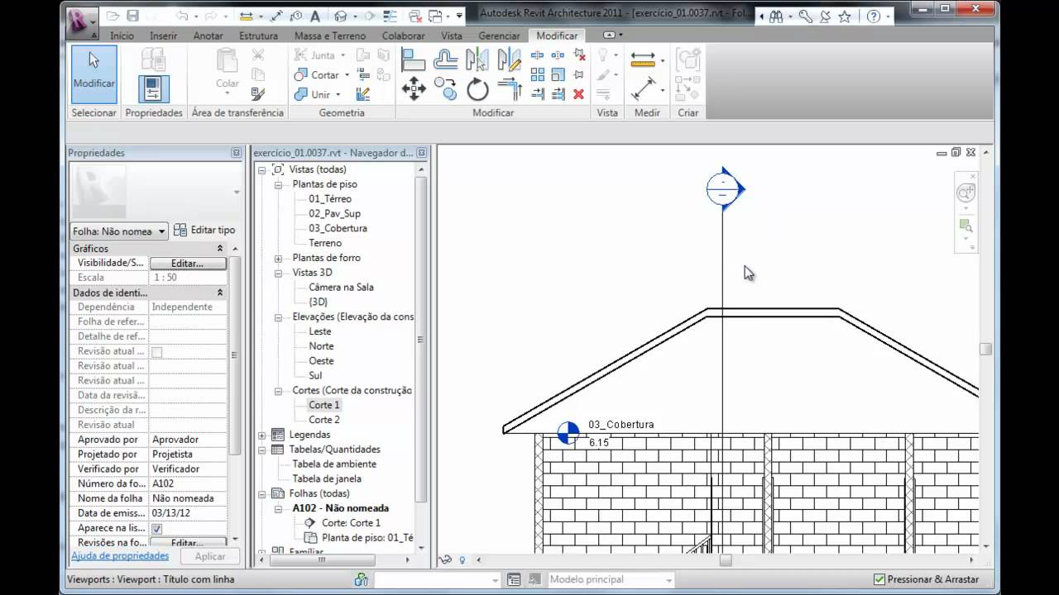This screenshot has height=595, width=1059.
Task: Select the Array tool
Action: tap(538, 74)
